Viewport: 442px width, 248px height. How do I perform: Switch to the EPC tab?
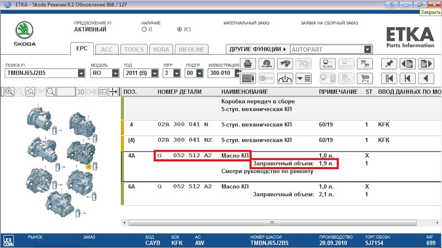(82, 48)
